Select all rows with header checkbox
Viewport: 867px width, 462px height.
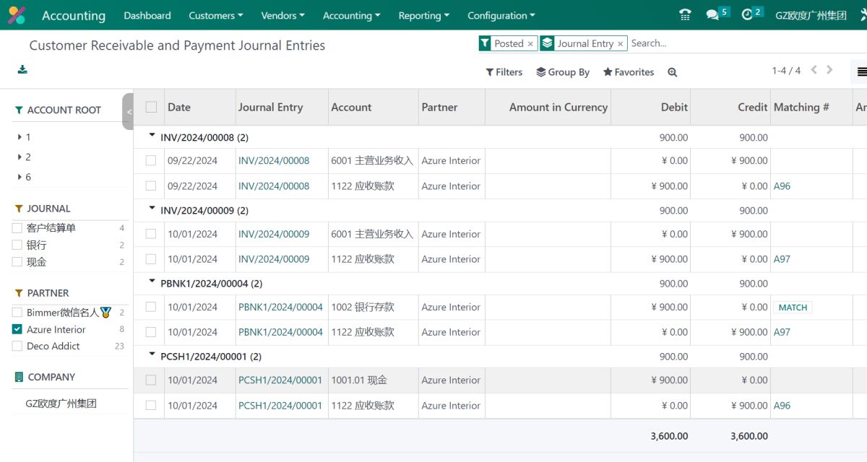(x=151, y=107)
